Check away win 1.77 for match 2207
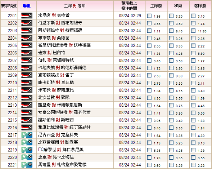Image resolution: width=212 pixels, height=169 pixels. (x=193, y=61)
